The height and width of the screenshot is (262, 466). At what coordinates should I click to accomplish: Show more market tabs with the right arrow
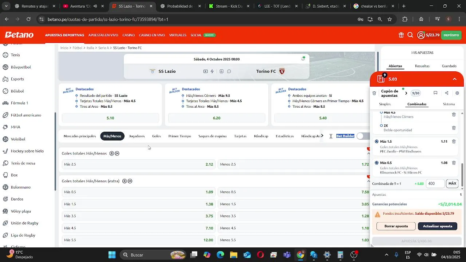[322, 136]
